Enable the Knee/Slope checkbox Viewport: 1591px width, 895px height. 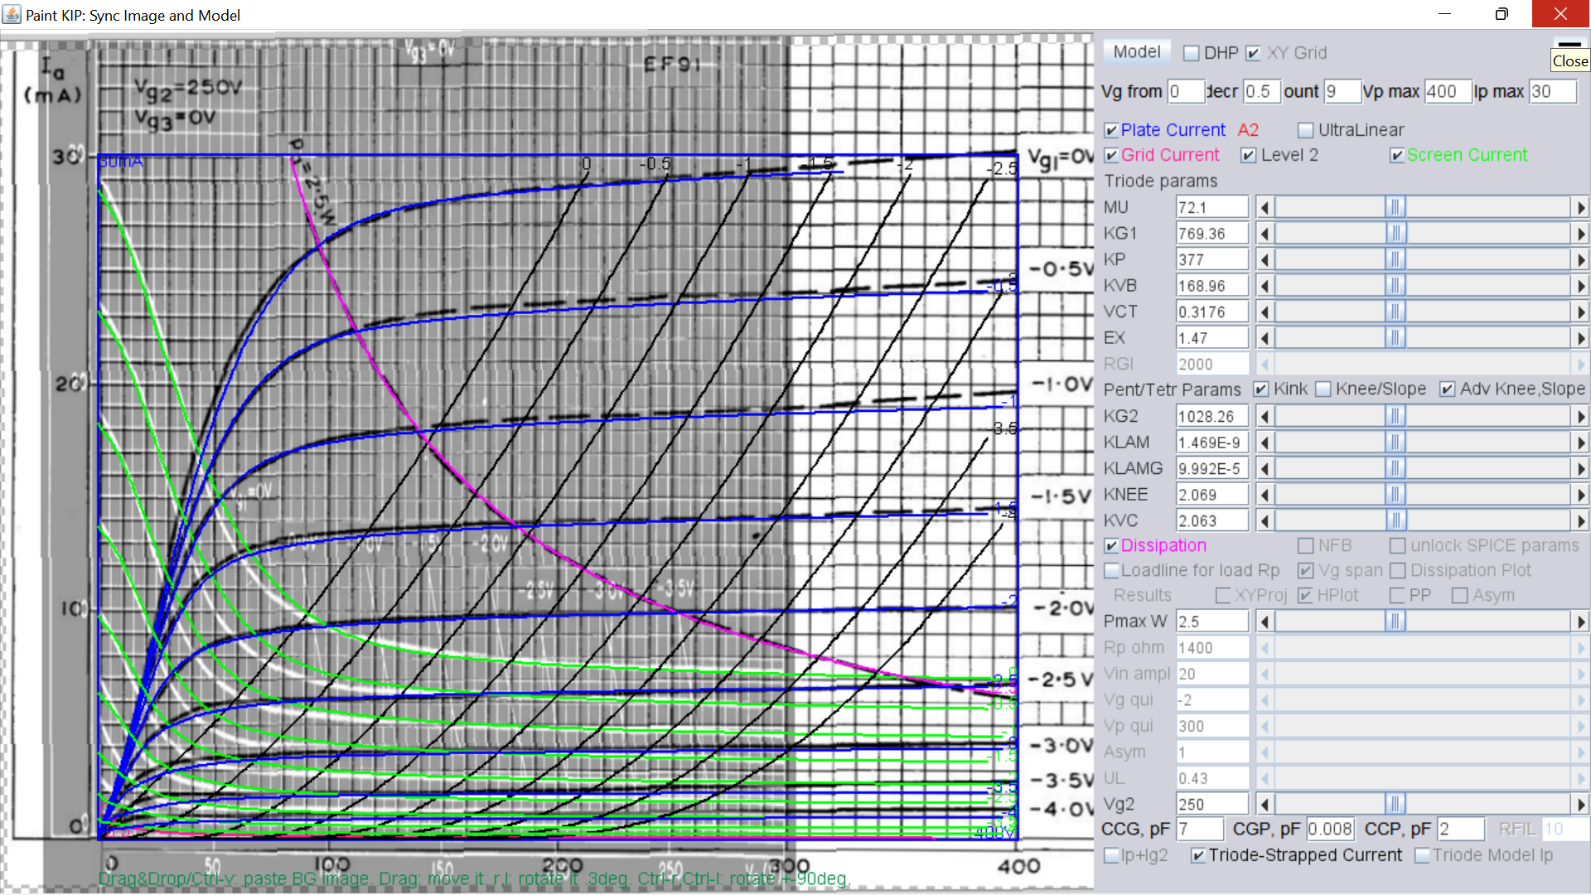point(1323,389)
